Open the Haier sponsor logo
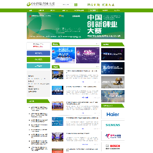The width and height of the screenshot is (153, 153). coord(113,114)
